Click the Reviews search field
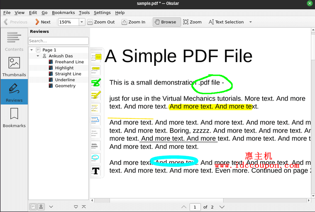This screenshot has width=315, height=212. point(58,41)
